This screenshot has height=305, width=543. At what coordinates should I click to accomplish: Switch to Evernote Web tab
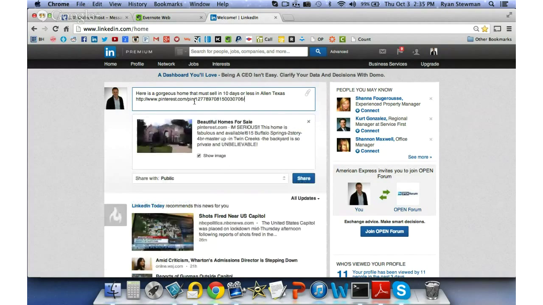pos(169,18)
